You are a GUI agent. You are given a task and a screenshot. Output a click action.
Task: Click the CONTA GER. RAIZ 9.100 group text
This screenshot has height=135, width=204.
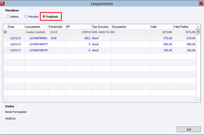point(98,32)
